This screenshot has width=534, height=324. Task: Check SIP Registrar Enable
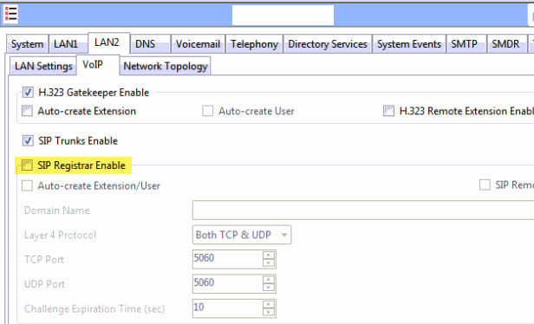pyautogui.click(x=27, y=165)
